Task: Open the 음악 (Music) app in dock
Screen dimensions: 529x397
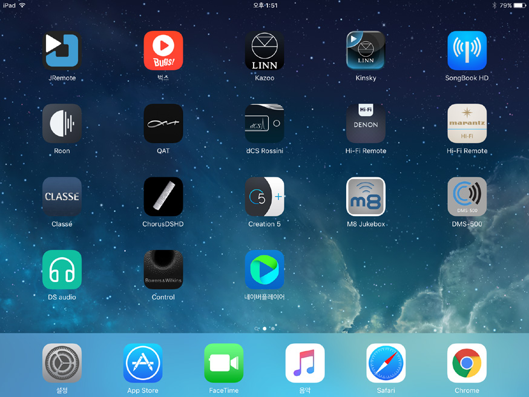Action: pos(305,363)
